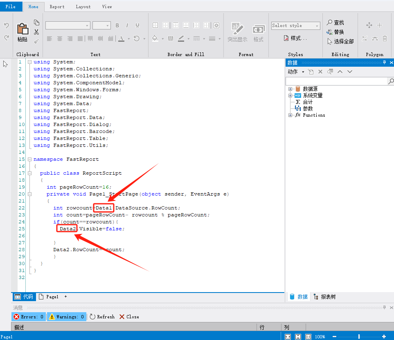
Task: Click 查找 find button
Action: coord(335,23)
